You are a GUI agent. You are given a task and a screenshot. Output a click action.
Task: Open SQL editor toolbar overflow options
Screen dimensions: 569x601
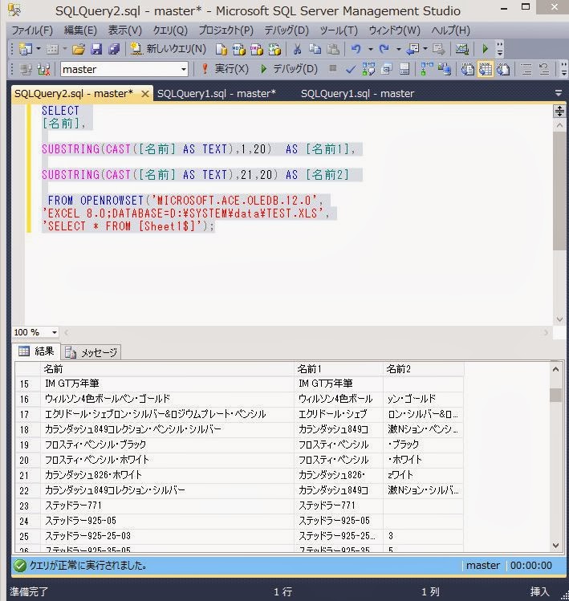563,69
